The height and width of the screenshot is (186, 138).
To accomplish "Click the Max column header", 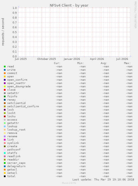I will (127, 63).
